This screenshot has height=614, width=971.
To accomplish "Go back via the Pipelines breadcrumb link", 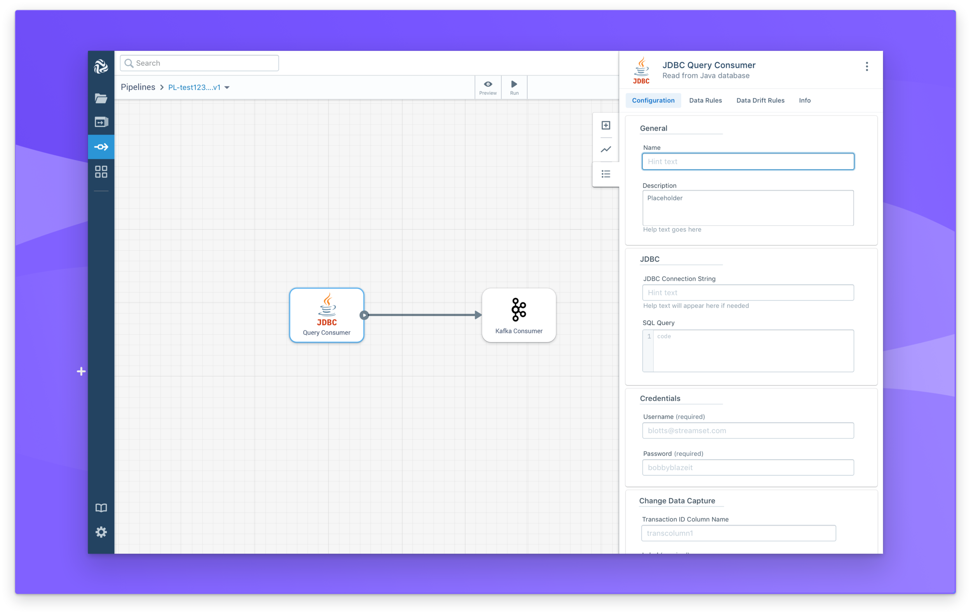I will pos(138,87).
